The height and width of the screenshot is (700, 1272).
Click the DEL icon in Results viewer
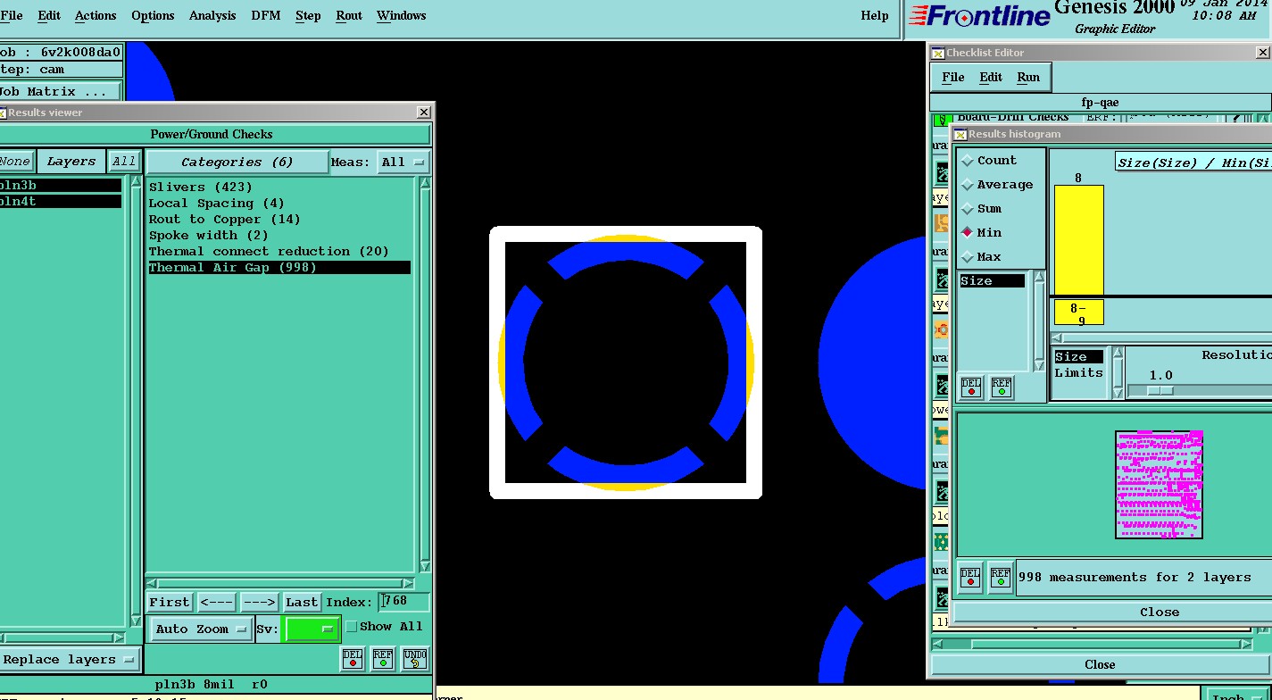(x=353, y=659)
